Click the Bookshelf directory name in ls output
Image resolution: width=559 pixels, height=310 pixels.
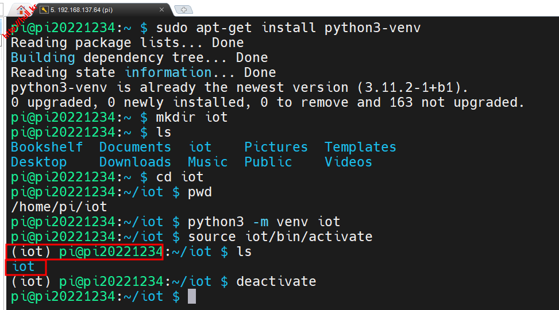pyautogui.click(x=47, y=147)
